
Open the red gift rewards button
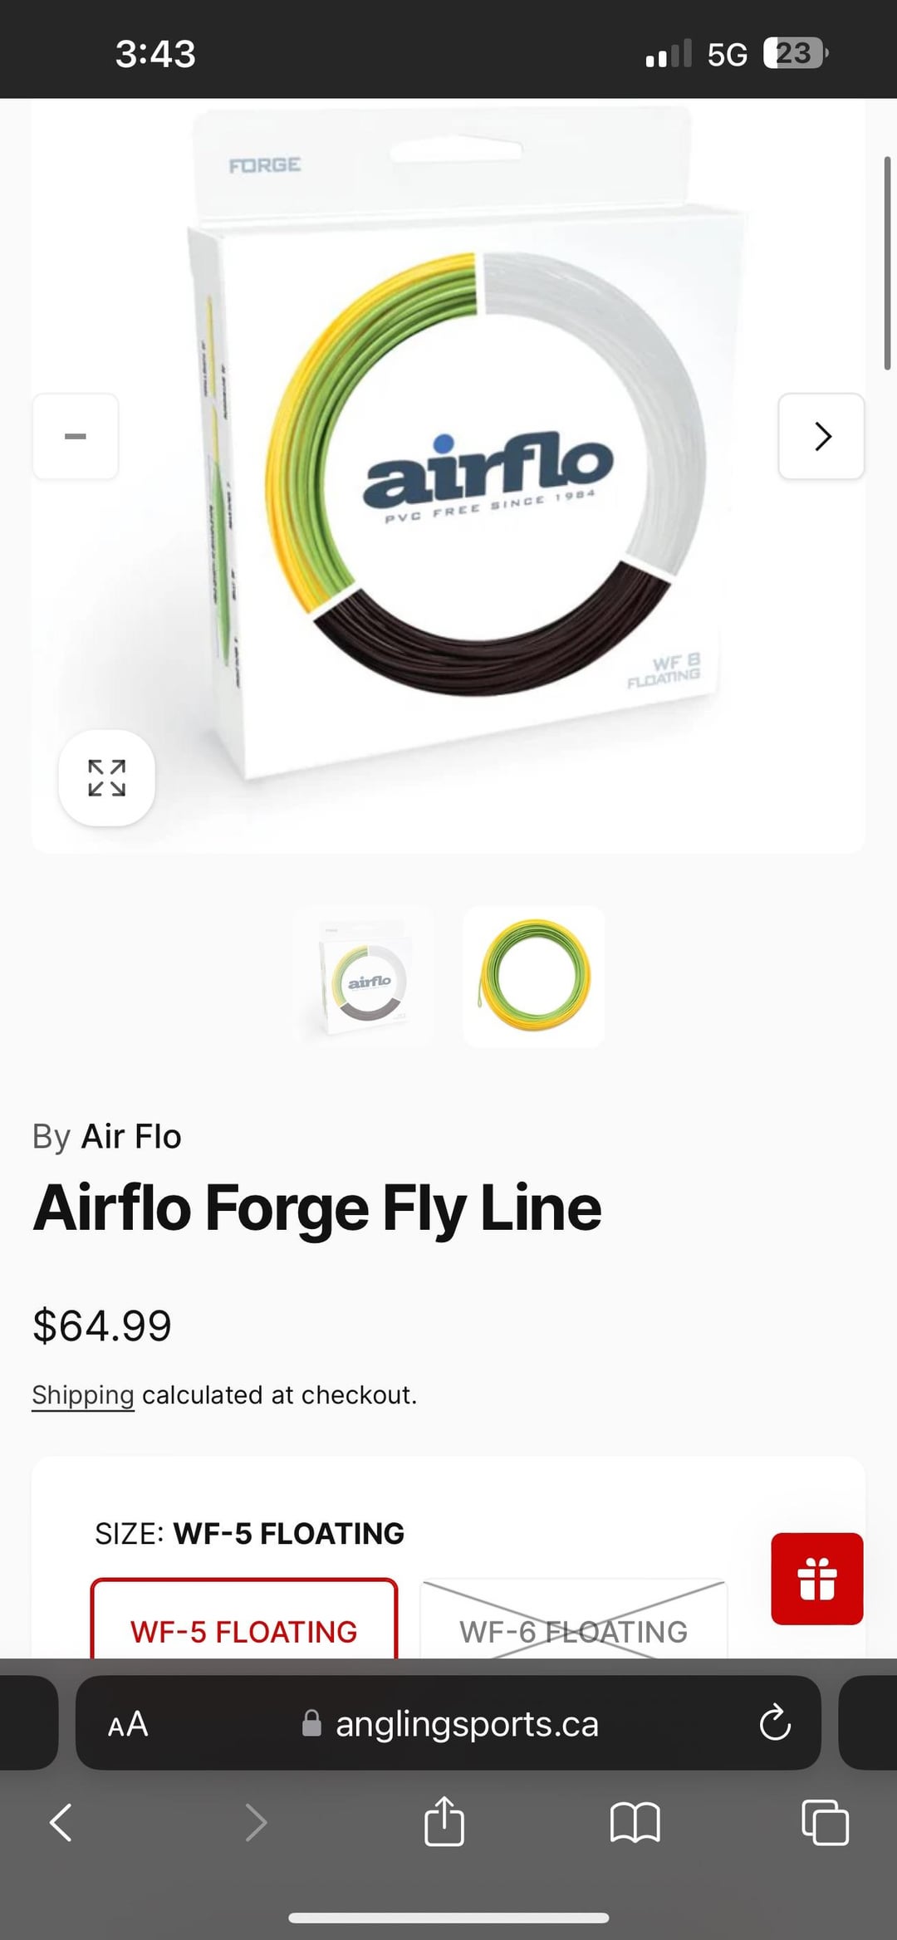[x=816, y=1578]
